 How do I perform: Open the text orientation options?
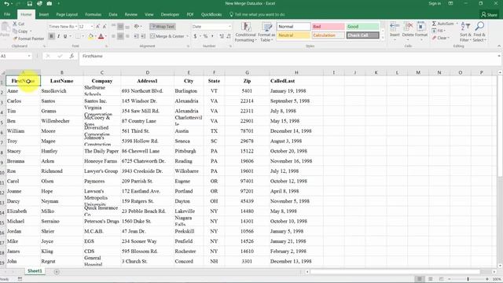(138, 27)
